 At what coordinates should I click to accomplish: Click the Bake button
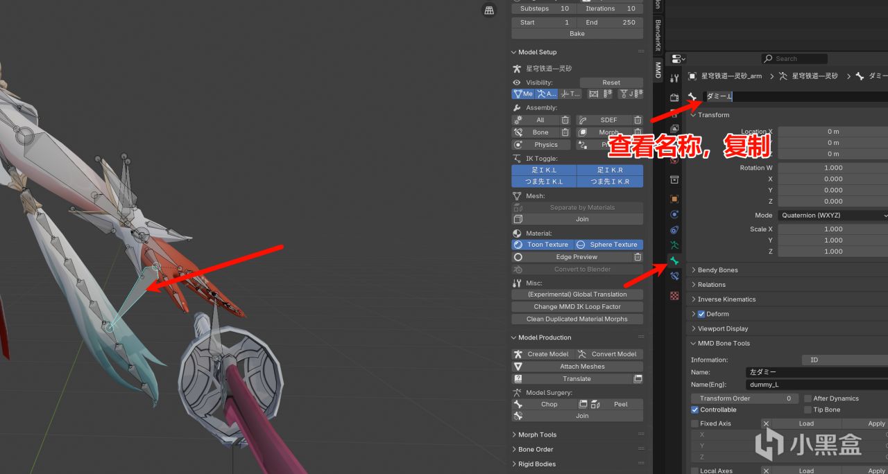pyautogui.click(x=577, y=33)
